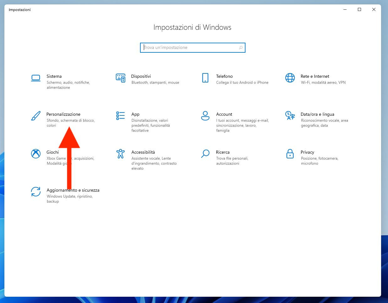
Task: Click the Accessibilità figure icon
Action: (x=121, y=154)
